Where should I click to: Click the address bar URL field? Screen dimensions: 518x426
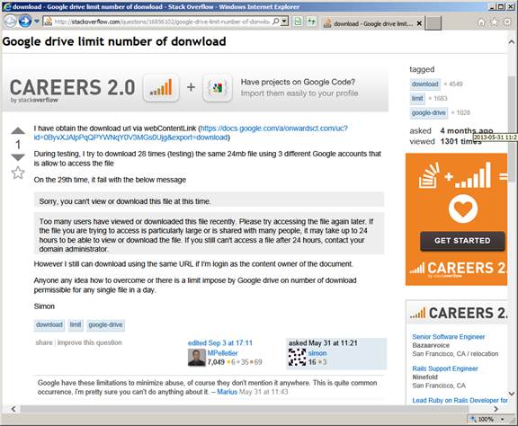coord(162,22)
